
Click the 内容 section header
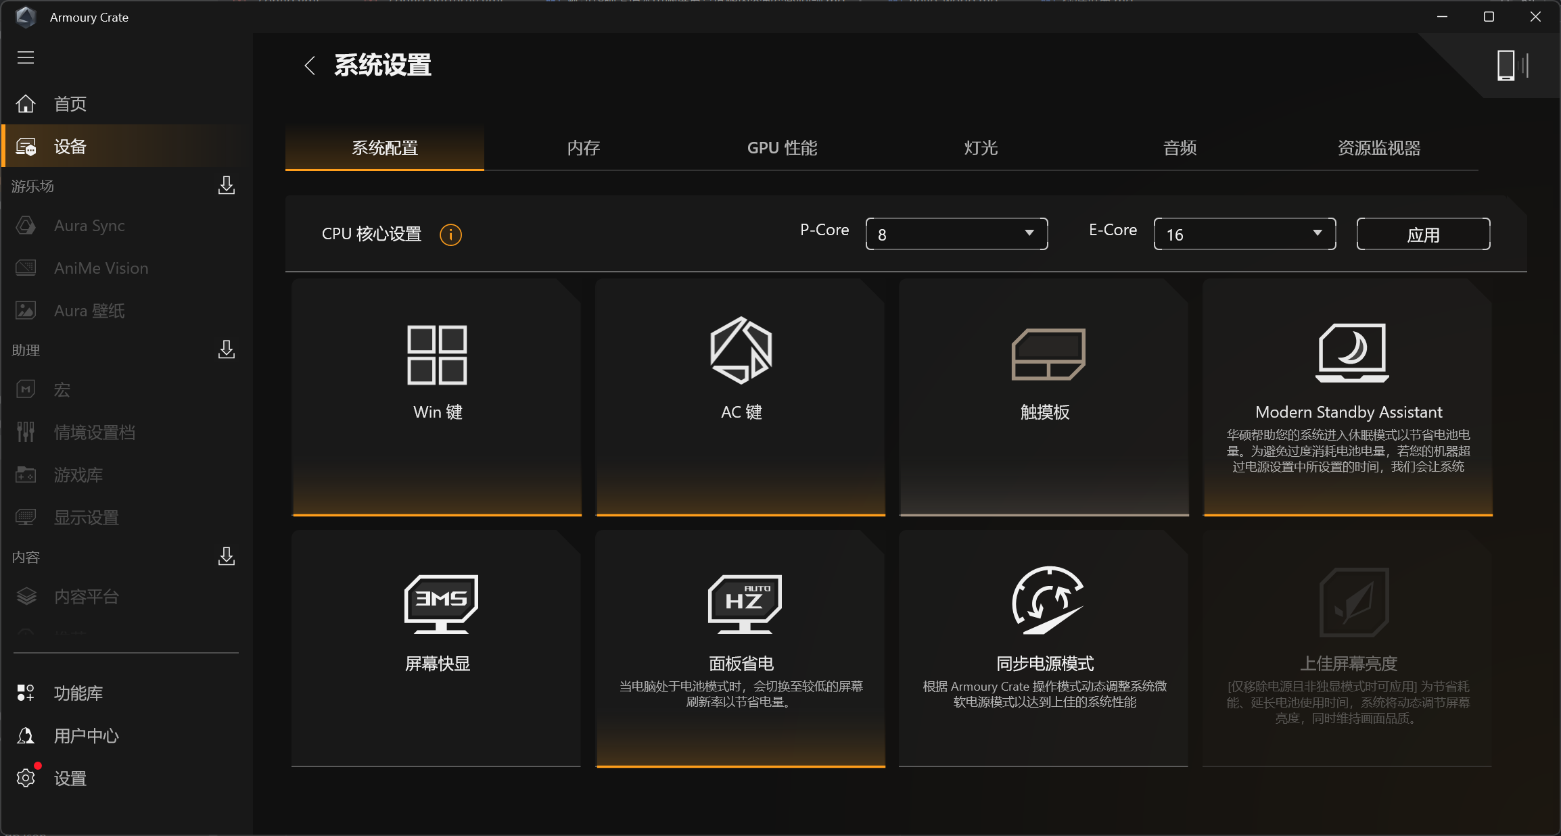click(x=26, y=557)
